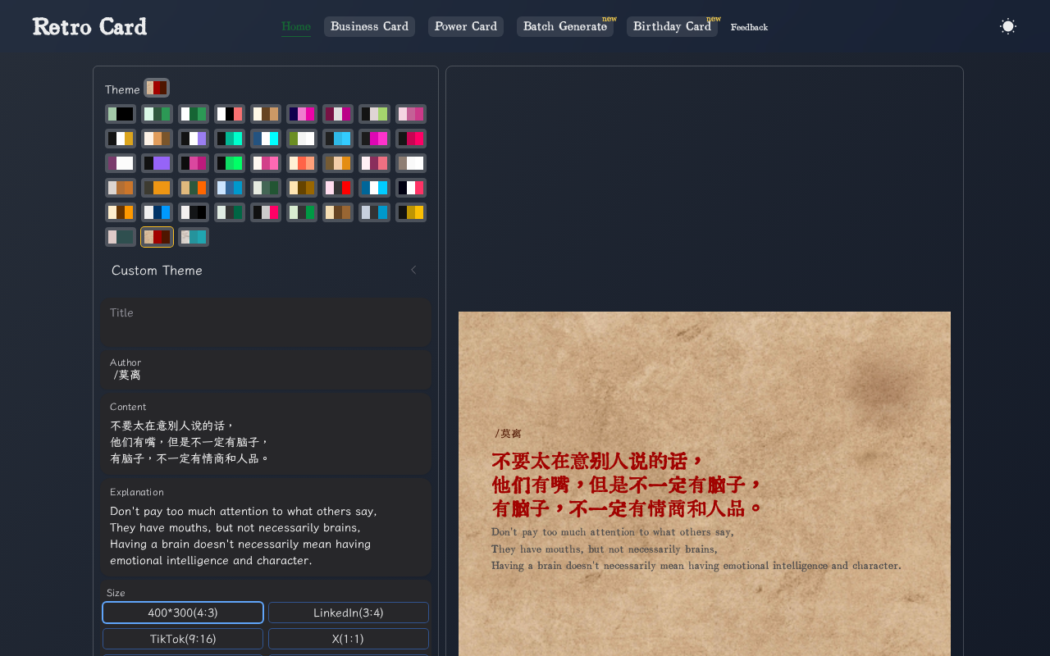
Task: Go to the Home tab
Action: point(296,26)
